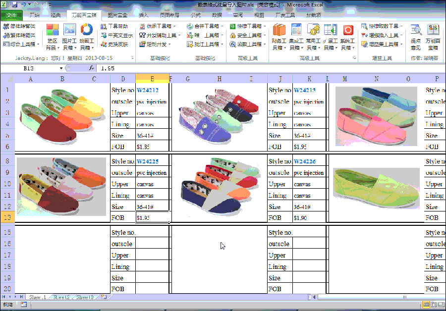Click the 中英文显示 button
Screen dimensions: 446x311
[117, 35]
